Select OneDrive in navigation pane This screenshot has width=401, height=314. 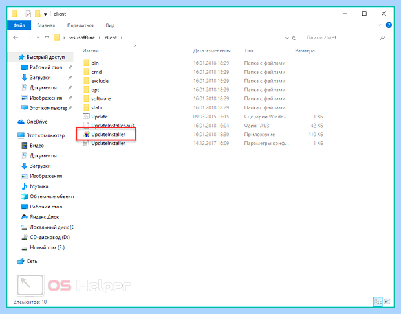click(x=37, y=122)
